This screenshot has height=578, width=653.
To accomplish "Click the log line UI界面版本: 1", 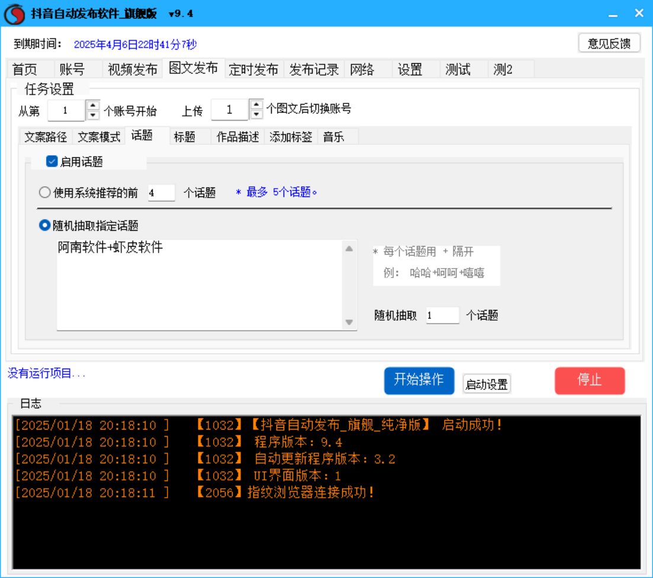I will pos(178,476).
